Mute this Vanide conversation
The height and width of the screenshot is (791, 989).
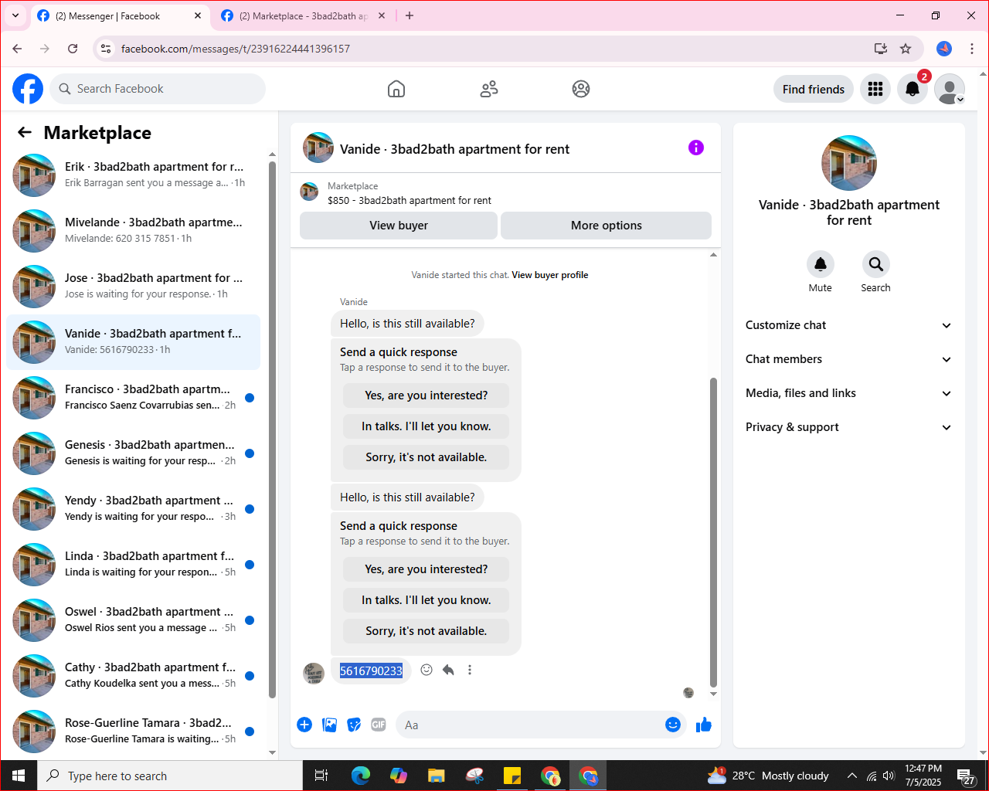(x=821, y=264)
